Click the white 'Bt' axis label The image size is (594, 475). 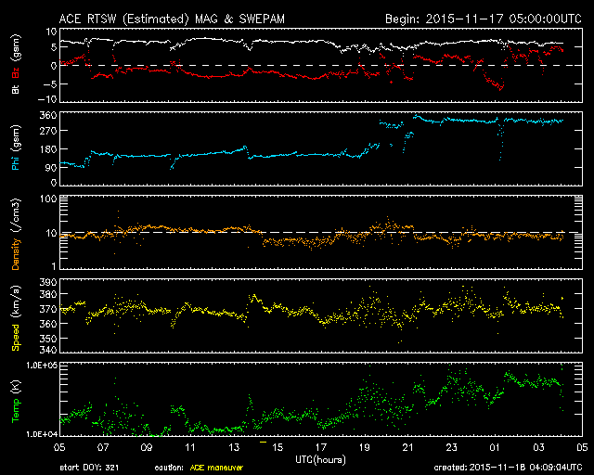[16, 89]
